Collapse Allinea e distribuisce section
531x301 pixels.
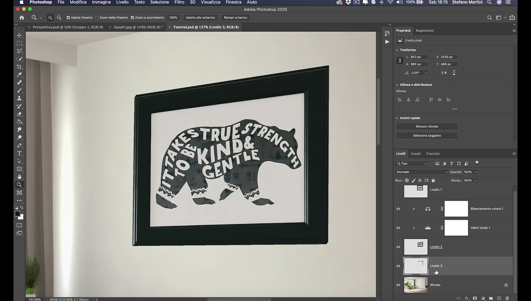(x=397, y=85)
